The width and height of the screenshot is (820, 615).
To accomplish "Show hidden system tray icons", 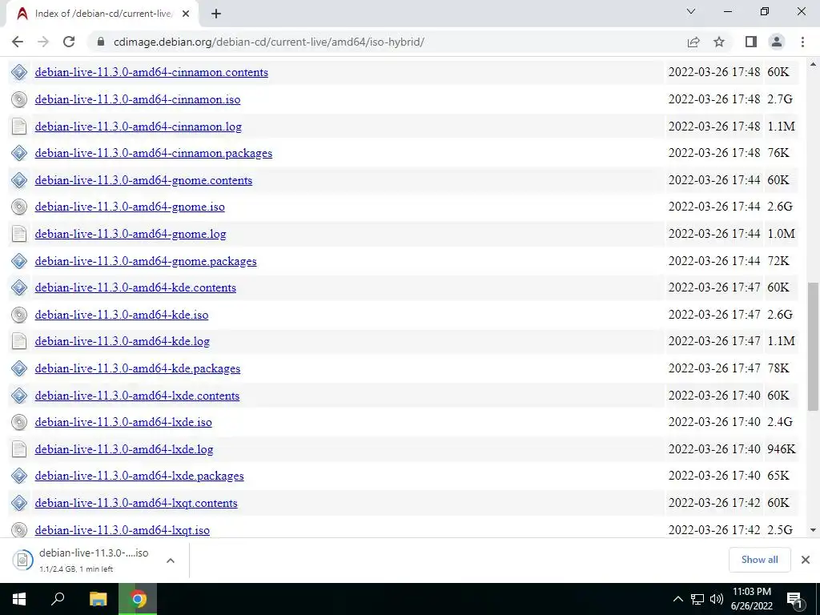I will 677,599.
